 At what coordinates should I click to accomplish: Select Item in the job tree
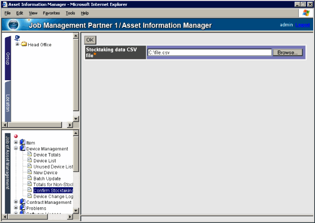click(31, 143)
